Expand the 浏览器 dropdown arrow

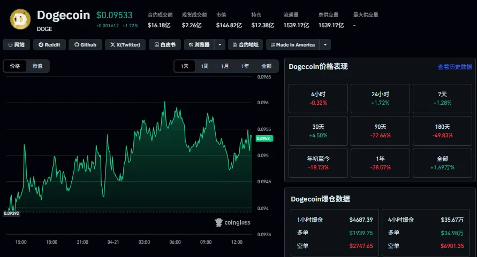219,45
